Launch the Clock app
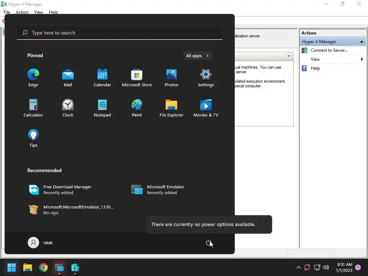 pos(68,108)
